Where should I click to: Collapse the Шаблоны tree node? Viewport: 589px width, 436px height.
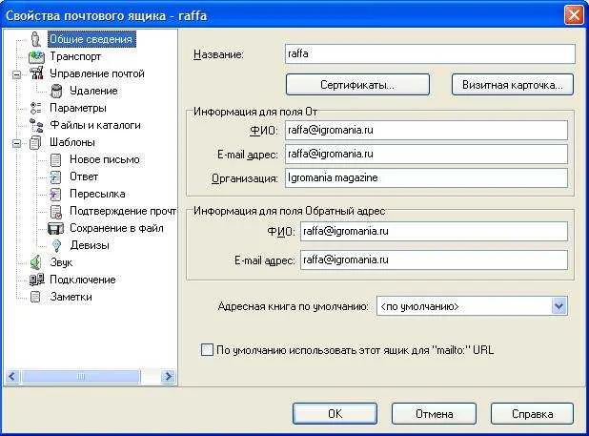click(x=16, y=143)
